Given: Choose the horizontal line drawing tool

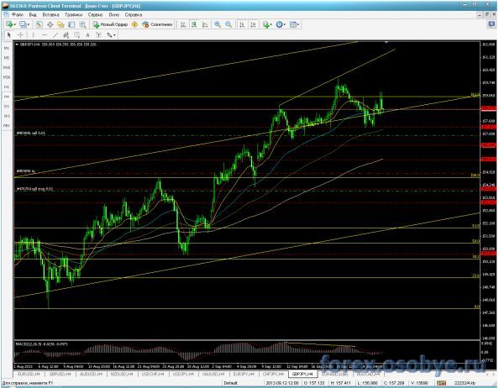Looking at the screenshot, I should coord(45,35).
